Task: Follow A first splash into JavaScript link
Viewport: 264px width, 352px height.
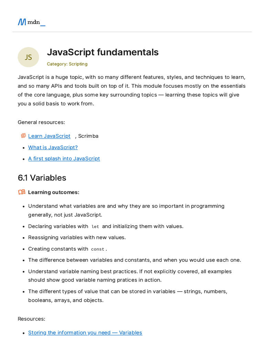Action: (x=64, y=158)
